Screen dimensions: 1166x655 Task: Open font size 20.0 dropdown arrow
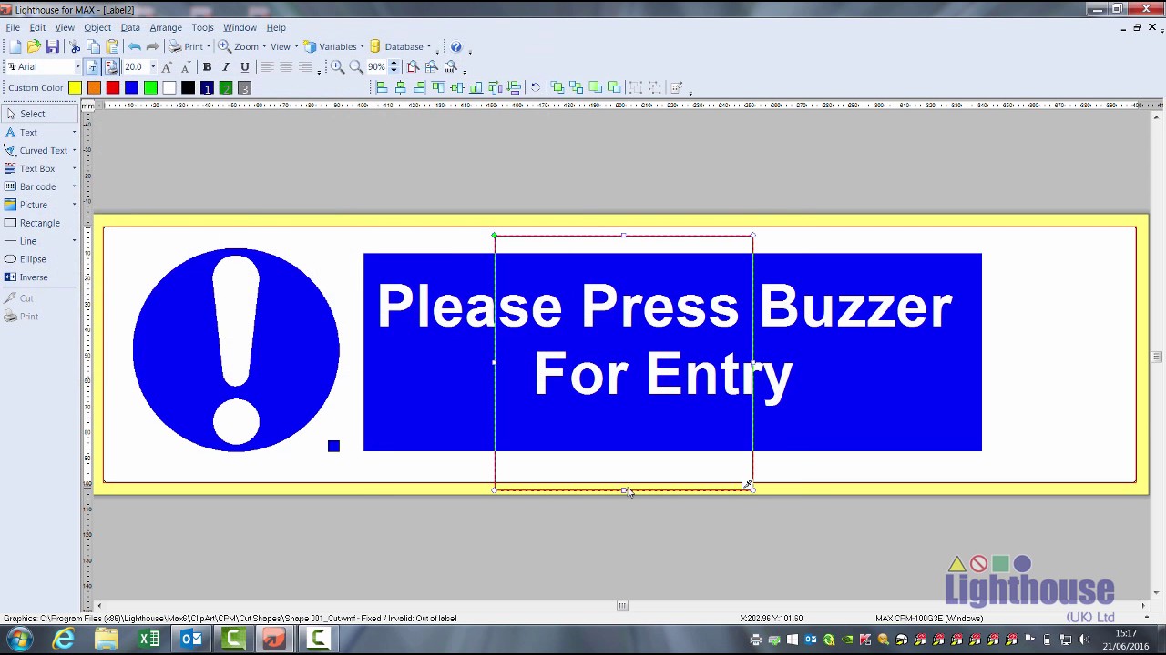(152, 67)
